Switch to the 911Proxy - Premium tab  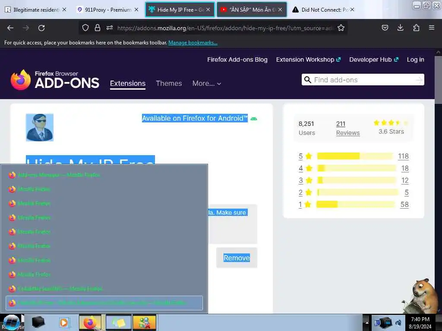click(107, 9)
